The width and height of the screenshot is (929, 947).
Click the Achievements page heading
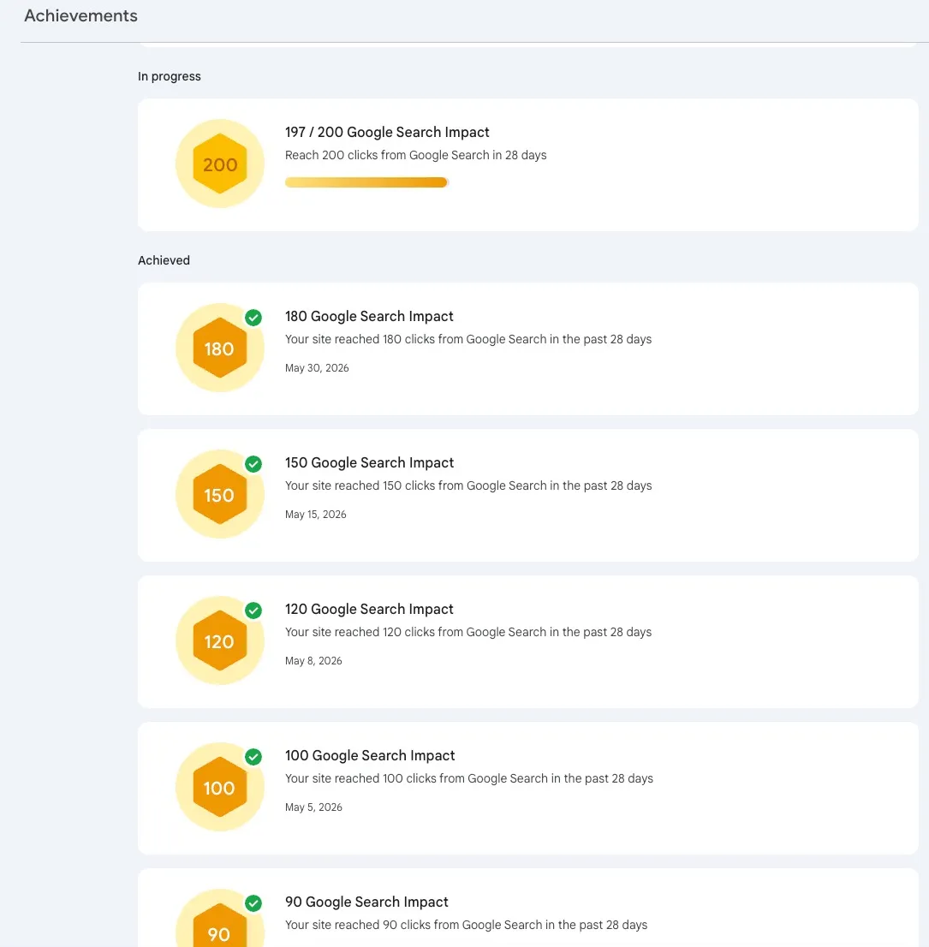81,15
